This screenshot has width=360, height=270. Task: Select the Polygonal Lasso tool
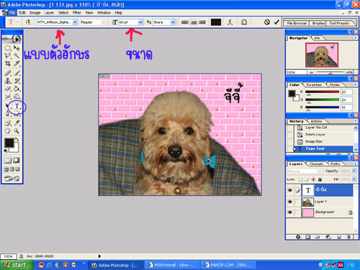pos(8,55)
